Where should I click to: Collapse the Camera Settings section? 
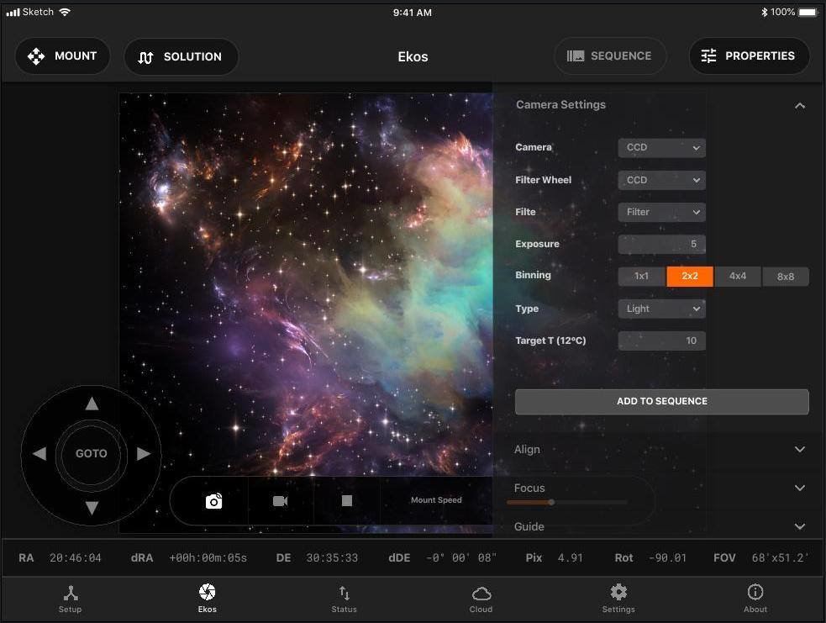800,105
